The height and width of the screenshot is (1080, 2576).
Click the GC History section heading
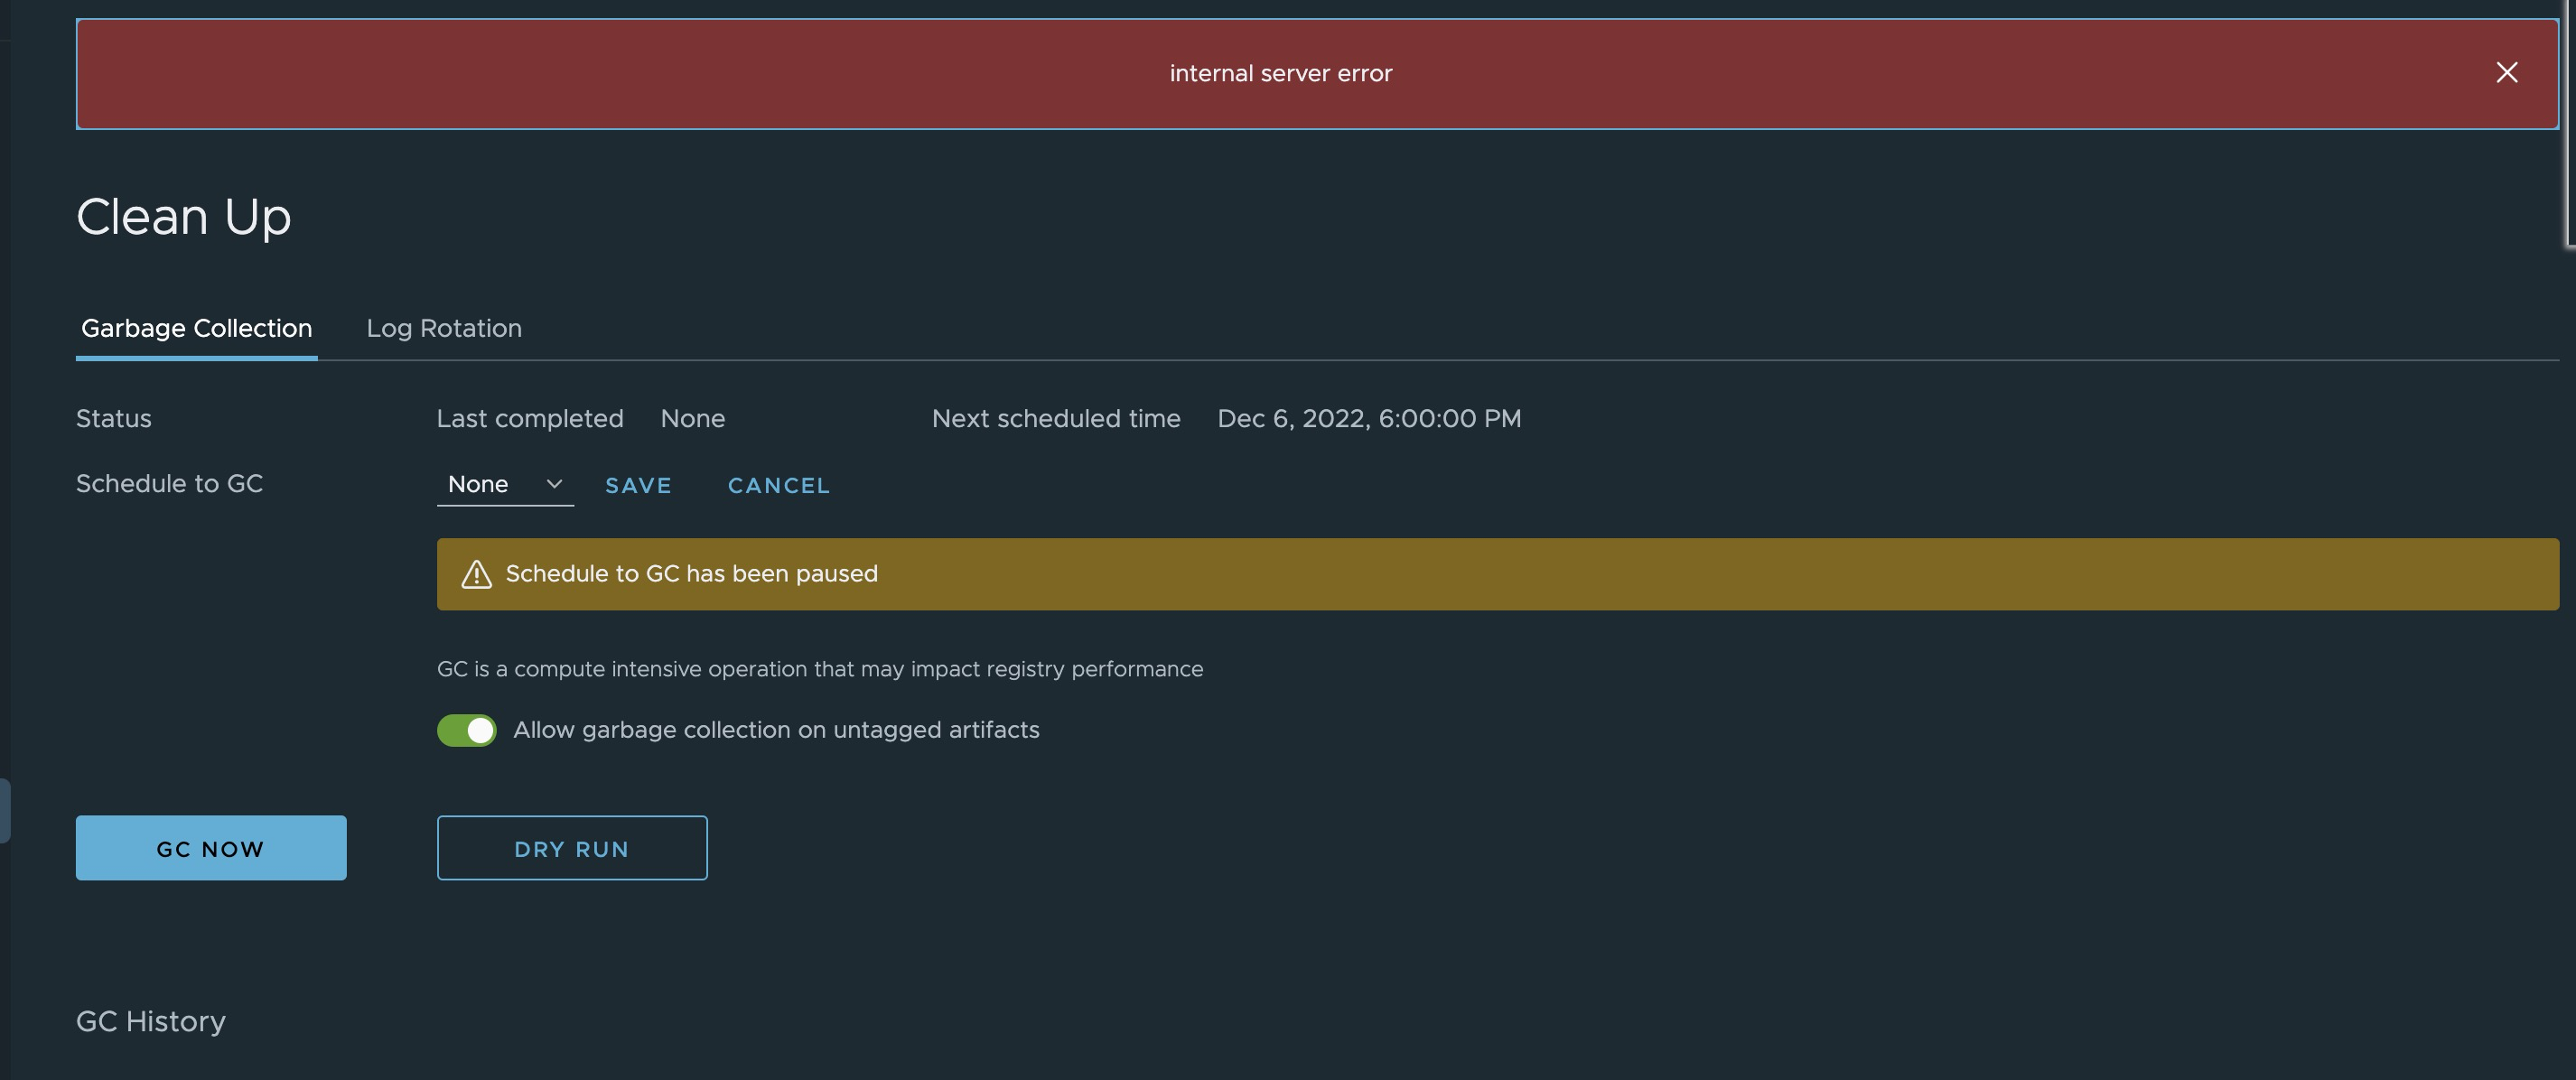click(x=150, y=1021)
